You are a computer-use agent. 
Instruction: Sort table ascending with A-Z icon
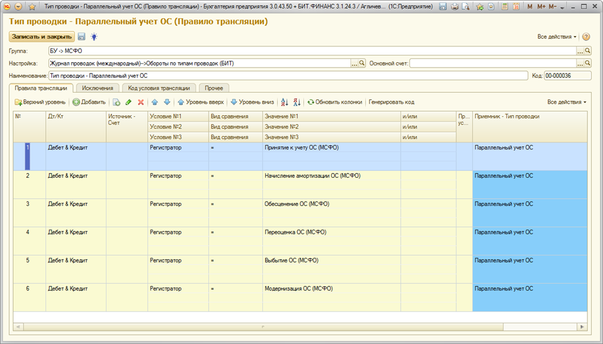pos(285,102)
